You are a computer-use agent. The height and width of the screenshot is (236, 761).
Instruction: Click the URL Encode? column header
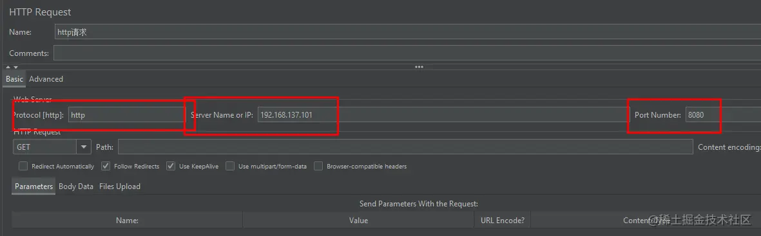point(503,220)
